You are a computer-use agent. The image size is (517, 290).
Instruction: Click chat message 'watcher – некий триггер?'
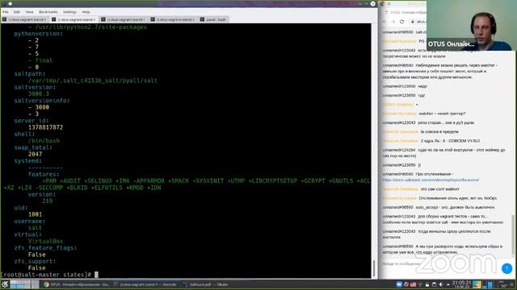(442, 114)
